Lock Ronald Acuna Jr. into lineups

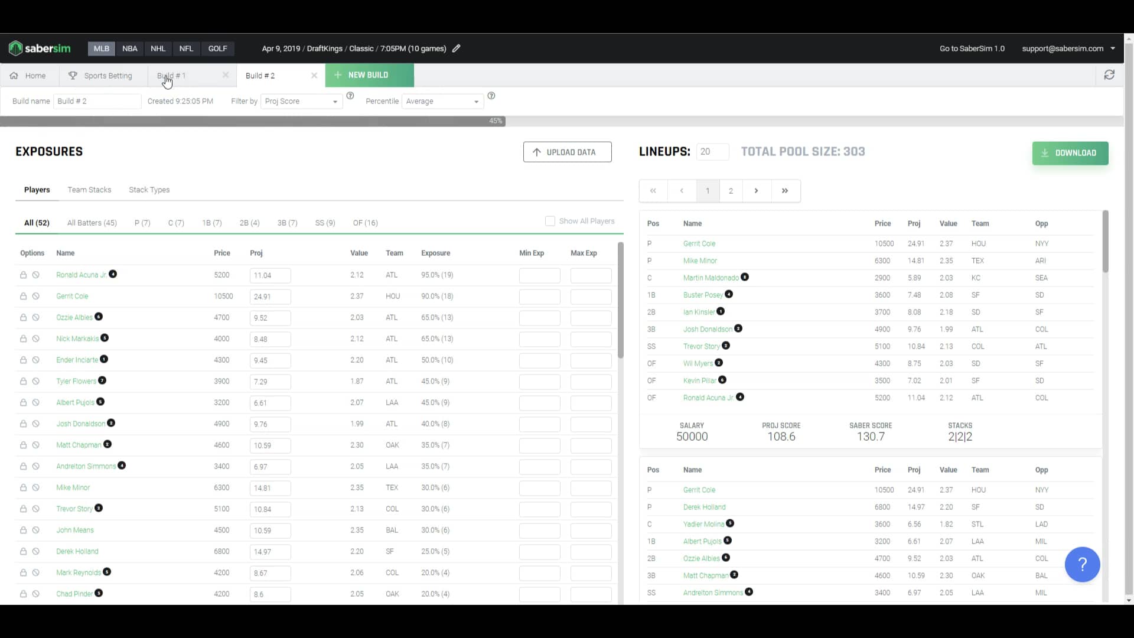pos(24,275)
